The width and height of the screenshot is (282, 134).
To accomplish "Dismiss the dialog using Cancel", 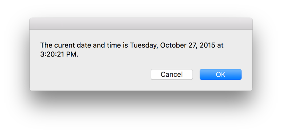I will click(172, 74).
